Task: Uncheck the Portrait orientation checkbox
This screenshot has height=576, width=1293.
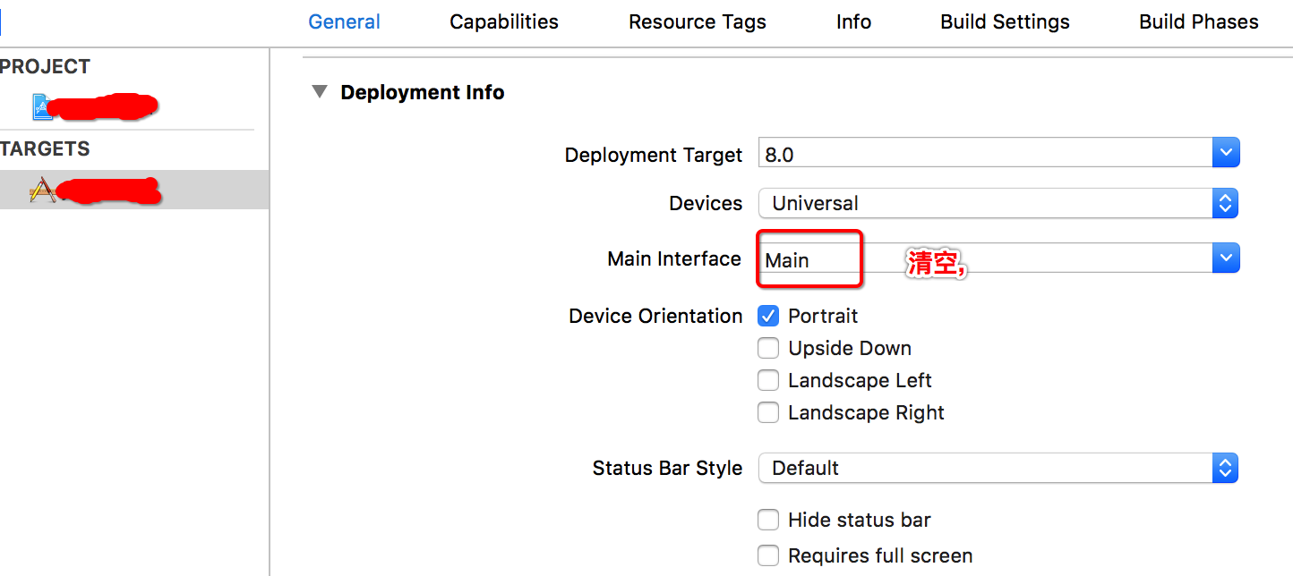Action: (x=768, y=316)
